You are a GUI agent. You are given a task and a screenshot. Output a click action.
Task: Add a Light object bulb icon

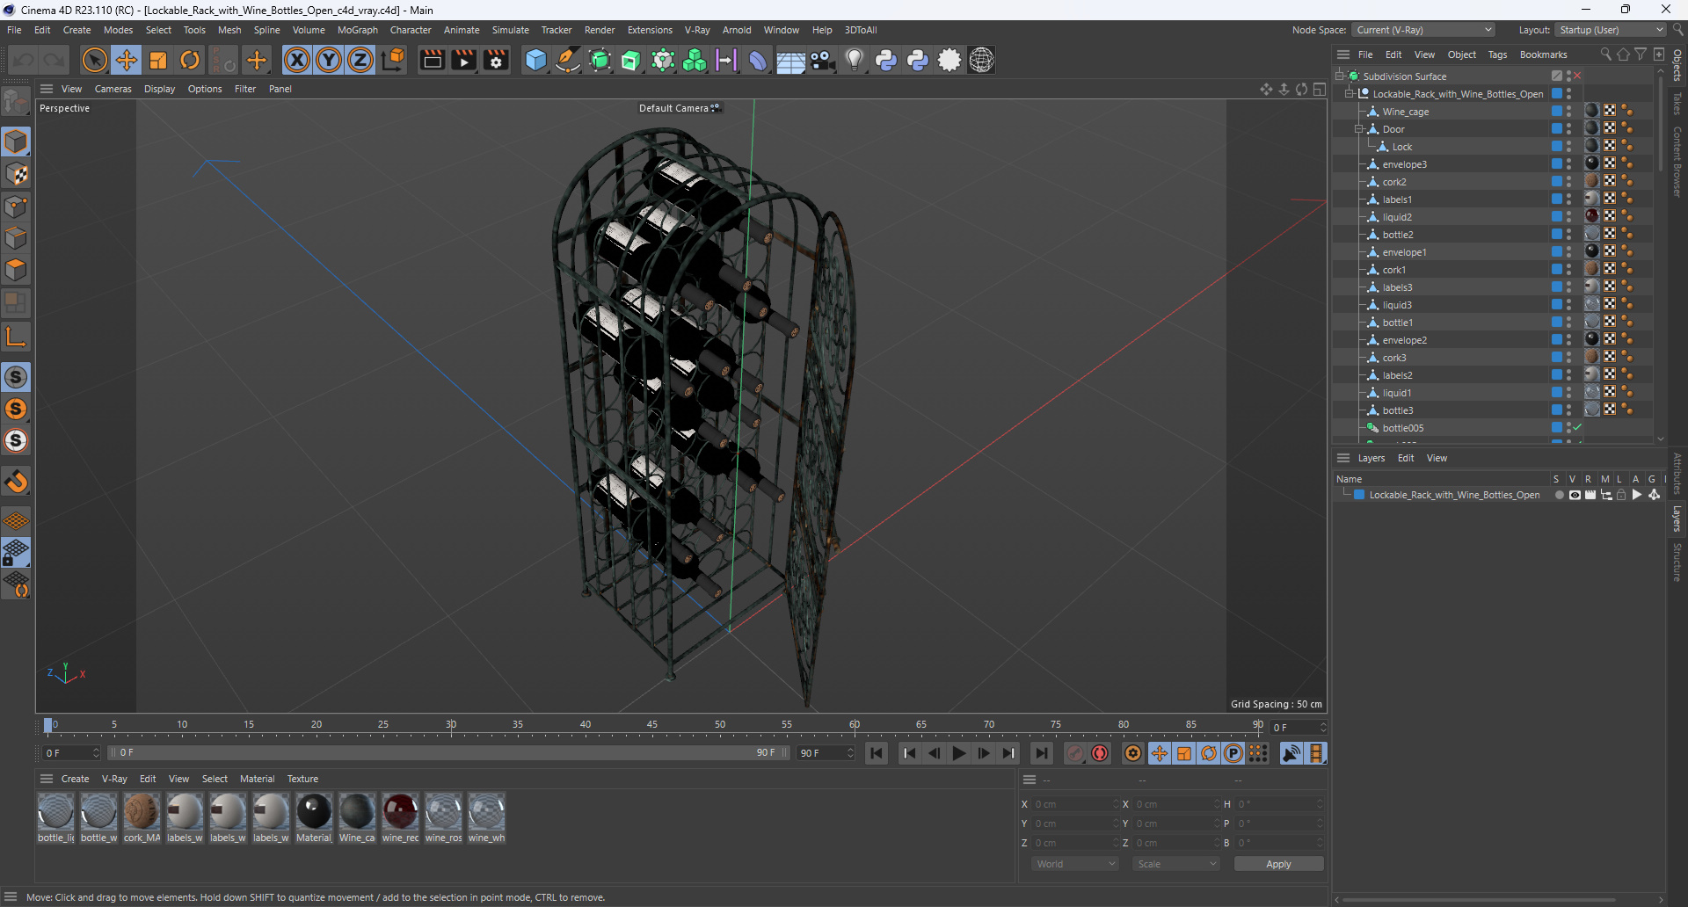(x=855, y=60)
